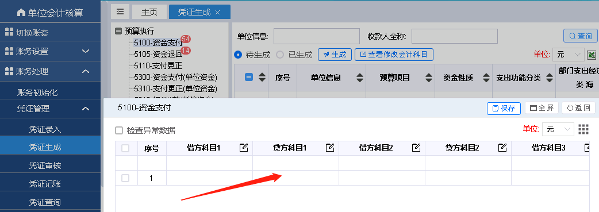Select 5110-支付更正 tree item
This screenshot has width=599, height=212.
[x=158, y=65]
